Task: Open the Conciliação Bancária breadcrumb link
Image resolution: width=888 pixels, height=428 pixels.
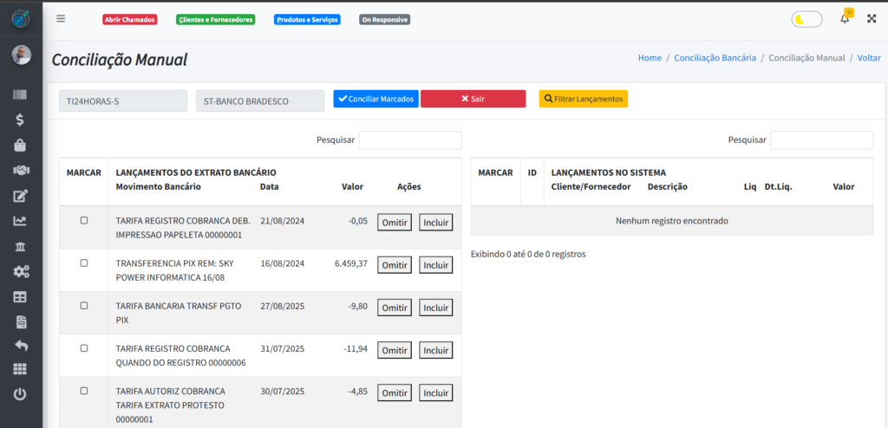Action: [715, 58]
